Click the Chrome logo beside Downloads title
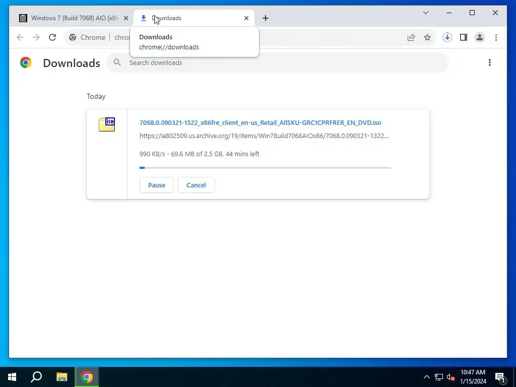Viewport: 516px width, 387px height. tap(26, 62)
